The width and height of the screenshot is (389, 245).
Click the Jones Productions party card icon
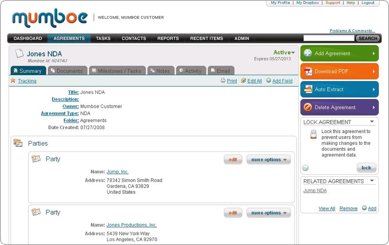point(36,212)
